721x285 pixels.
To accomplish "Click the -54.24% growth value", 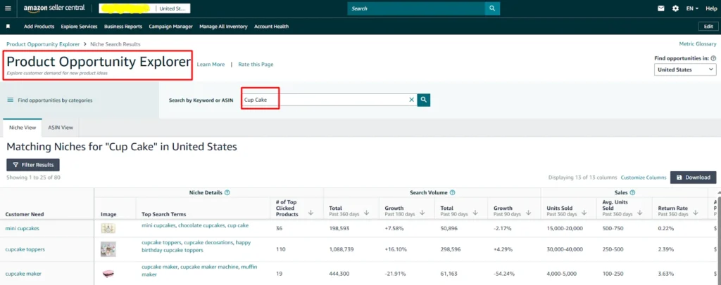I will (503, 274).
